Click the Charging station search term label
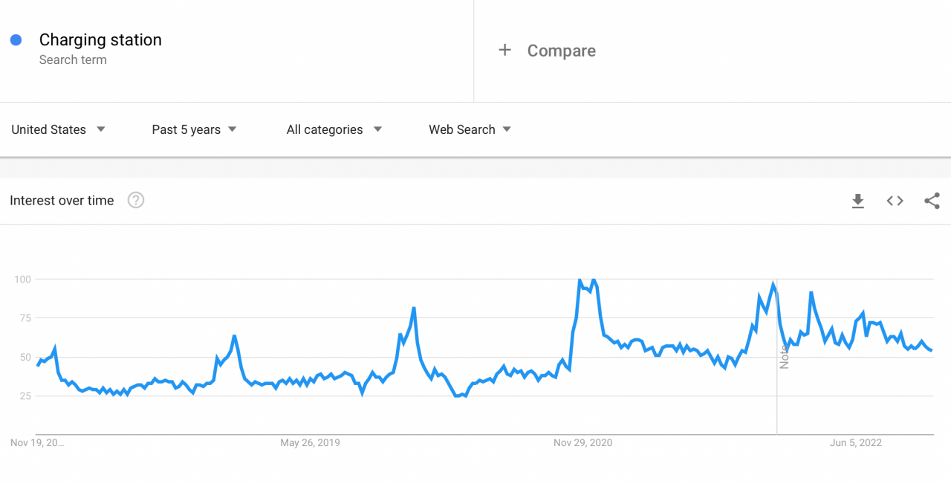 100,39
